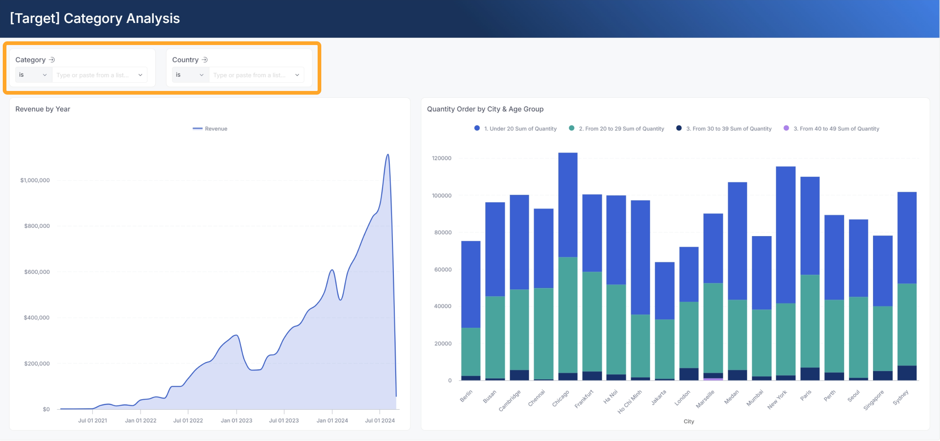
Task: Toggle the From 30 to 39 legend entry
Action: pos(724,129)
